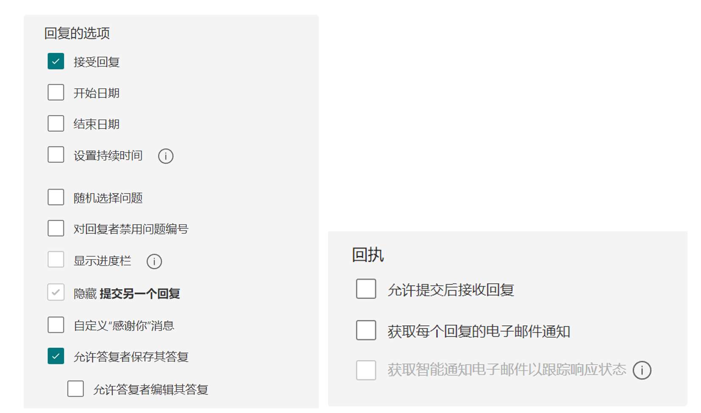The image size is (701, 413).
Task: Uncheck 允许答复者保存其答复 checkbox
Action: (56, 356)
